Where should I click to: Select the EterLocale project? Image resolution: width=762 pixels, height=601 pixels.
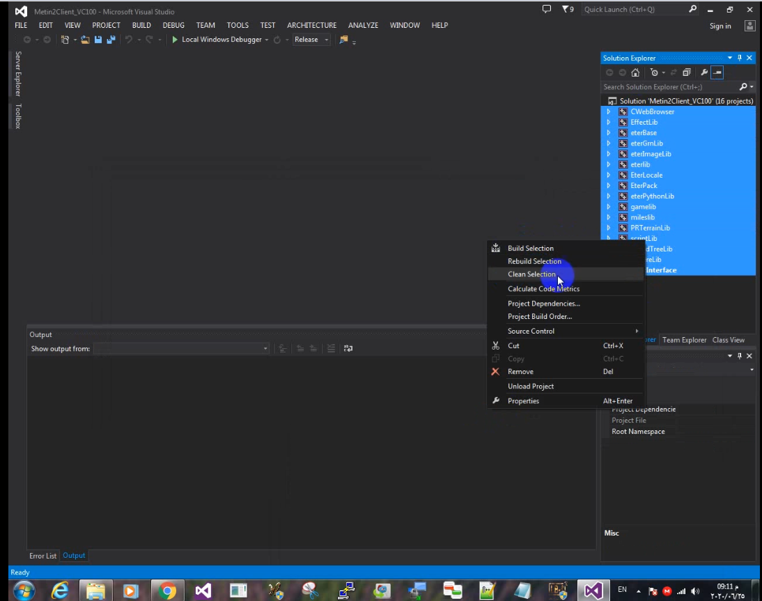point(646,175)
